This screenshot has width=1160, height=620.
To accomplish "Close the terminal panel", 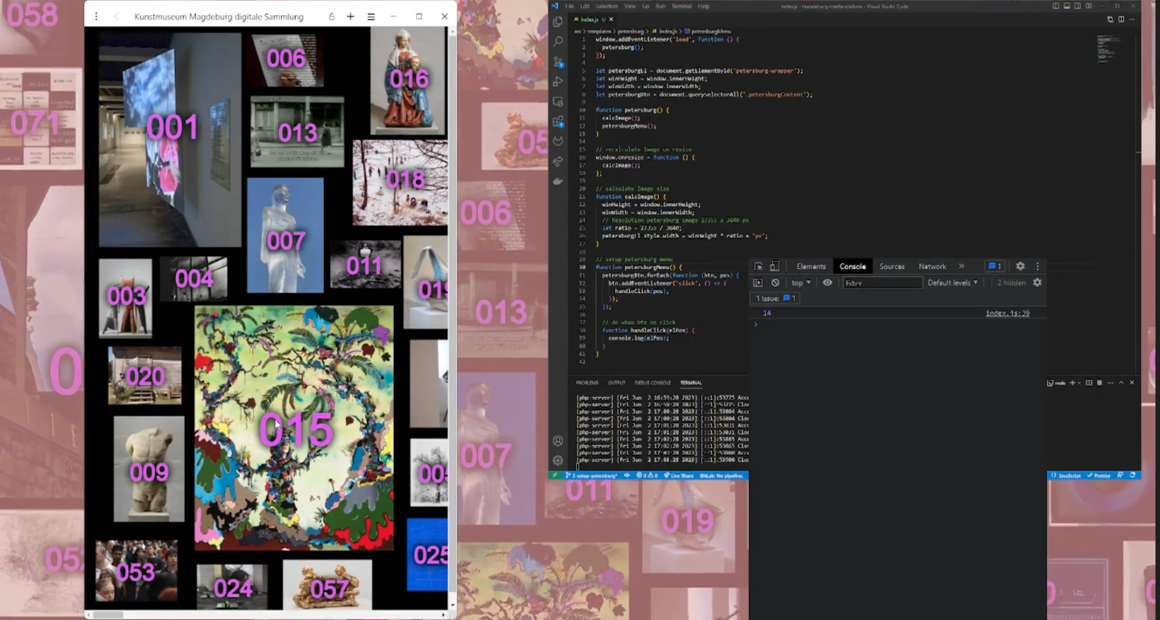I will (x=1132, y=383).
